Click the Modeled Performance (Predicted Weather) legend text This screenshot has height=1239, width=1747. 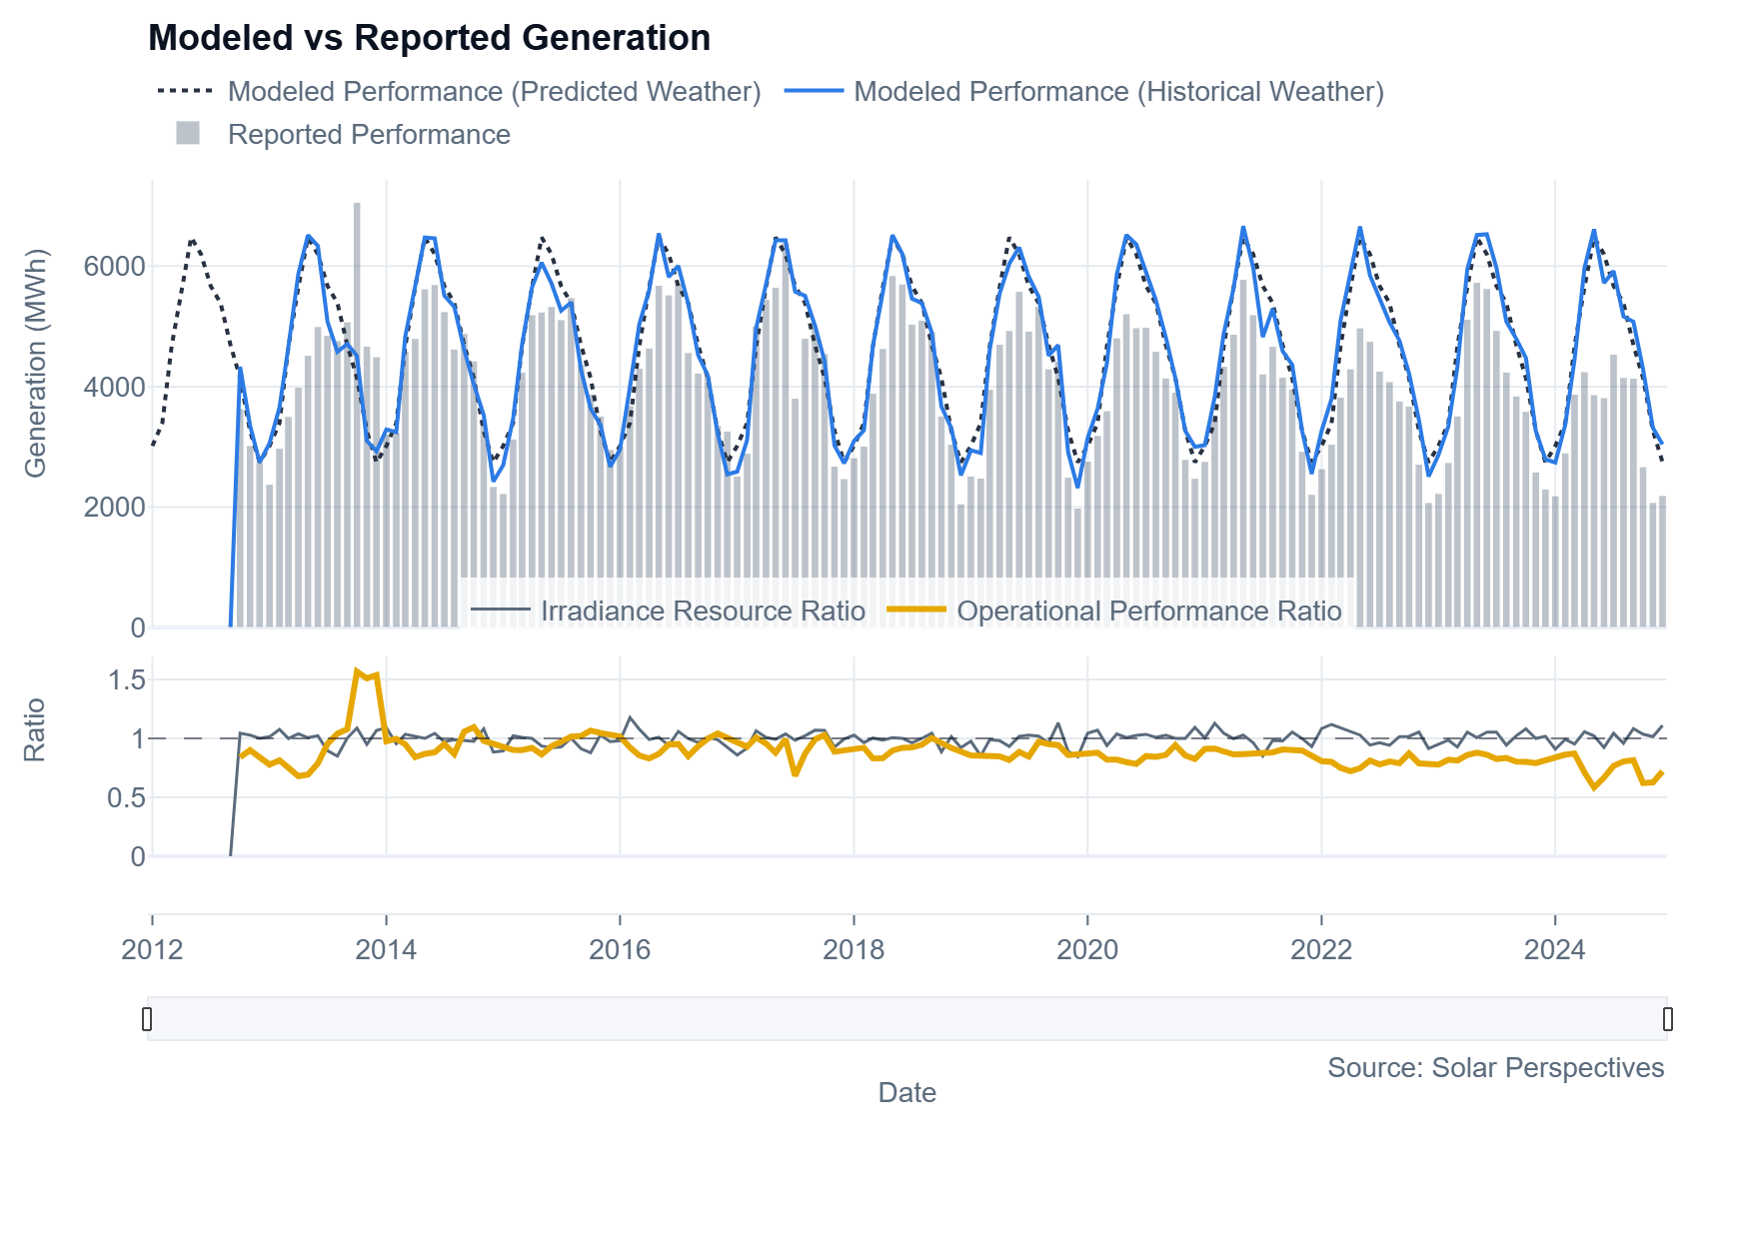(495, 91)
